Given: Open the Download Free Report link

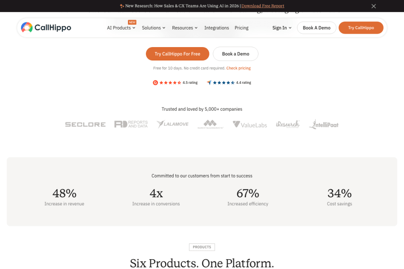Looking at the screenshot, I should pyautogui.click(x=263, y=6).
